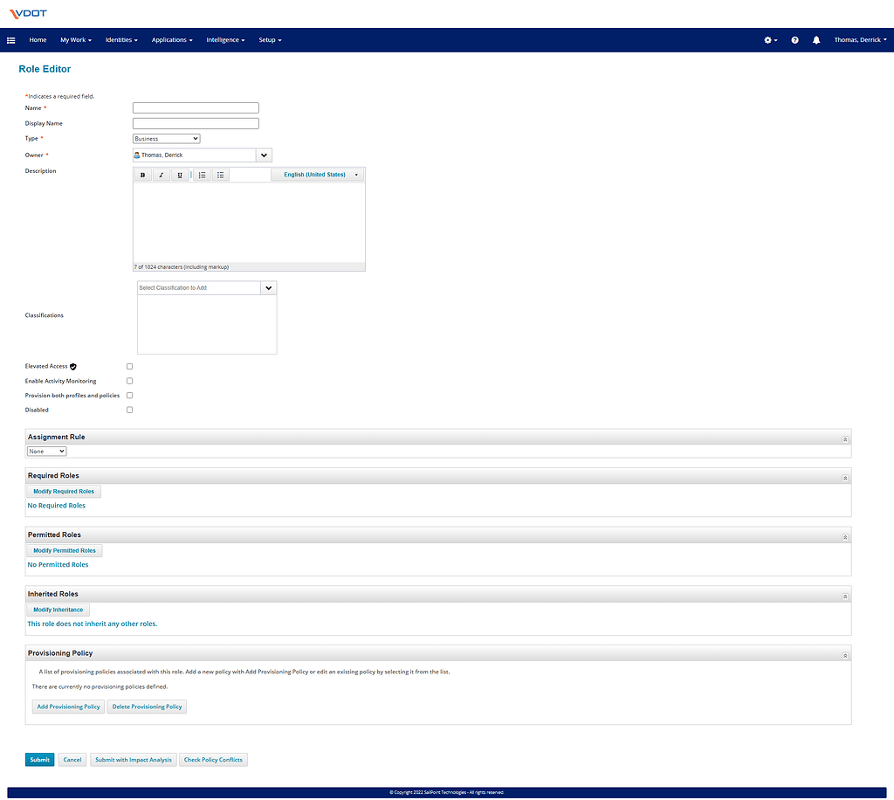This screenshot has width=894, height=800.
Task: Open the hamburger menu next to Home
Action: point(11,39)
